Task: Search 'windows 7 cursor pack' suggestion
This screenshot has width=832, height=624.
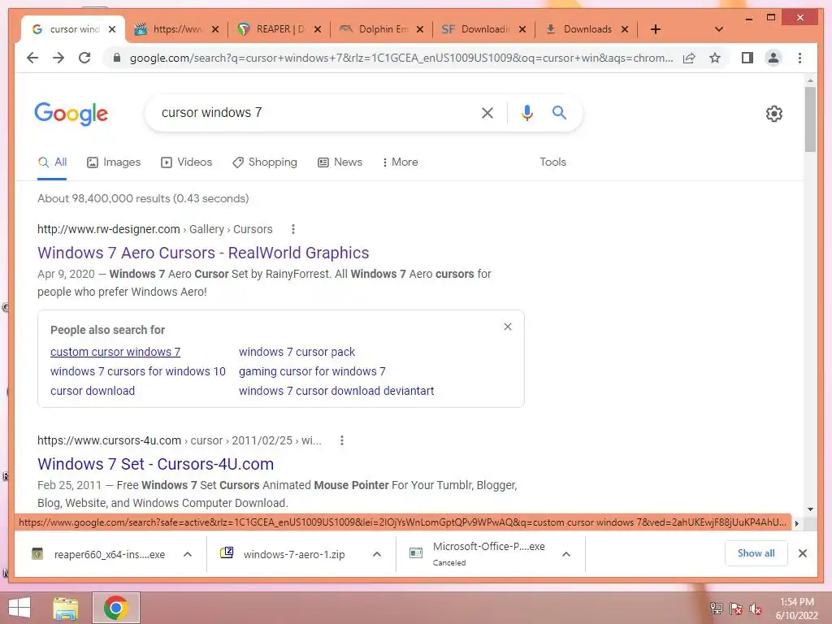Action: click(x=297, y=352)
